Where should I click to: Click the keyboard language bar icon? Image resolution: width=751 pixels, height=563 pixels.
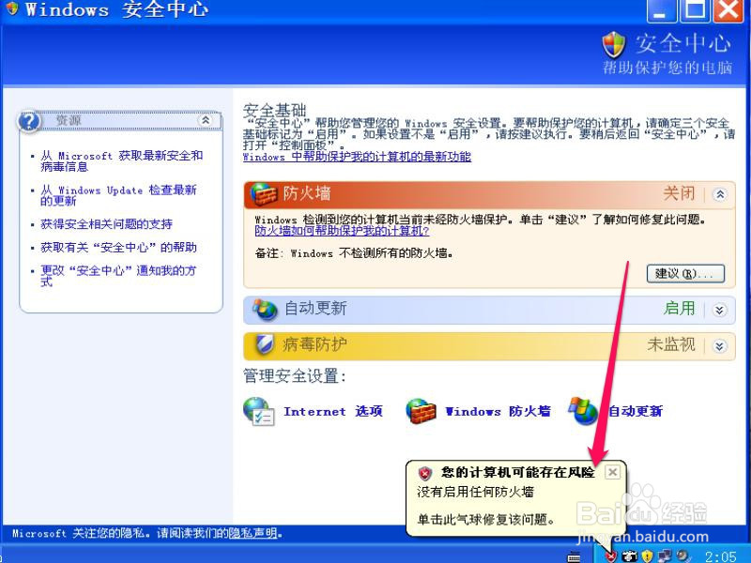pos(574,556)
